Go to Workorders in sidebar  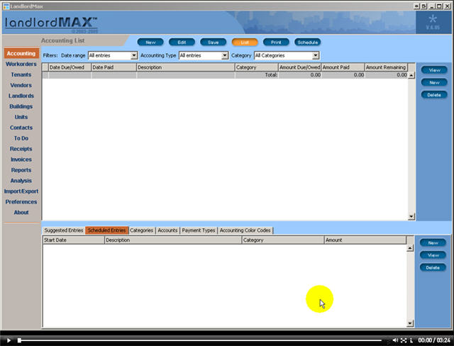(x=21, y=64)
